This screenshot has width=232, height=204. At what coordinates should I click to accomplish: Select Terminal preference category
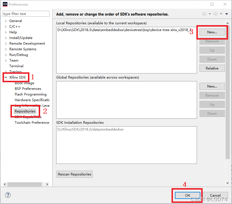click(x=16, y=66)
